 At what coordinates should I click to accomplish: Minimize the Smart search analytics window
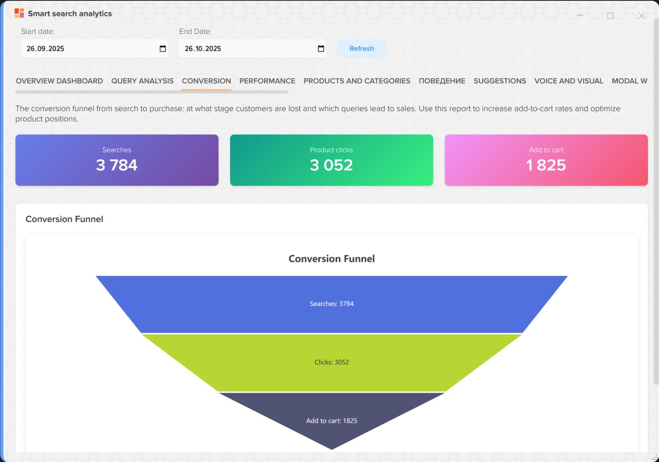tap(580, 15)
